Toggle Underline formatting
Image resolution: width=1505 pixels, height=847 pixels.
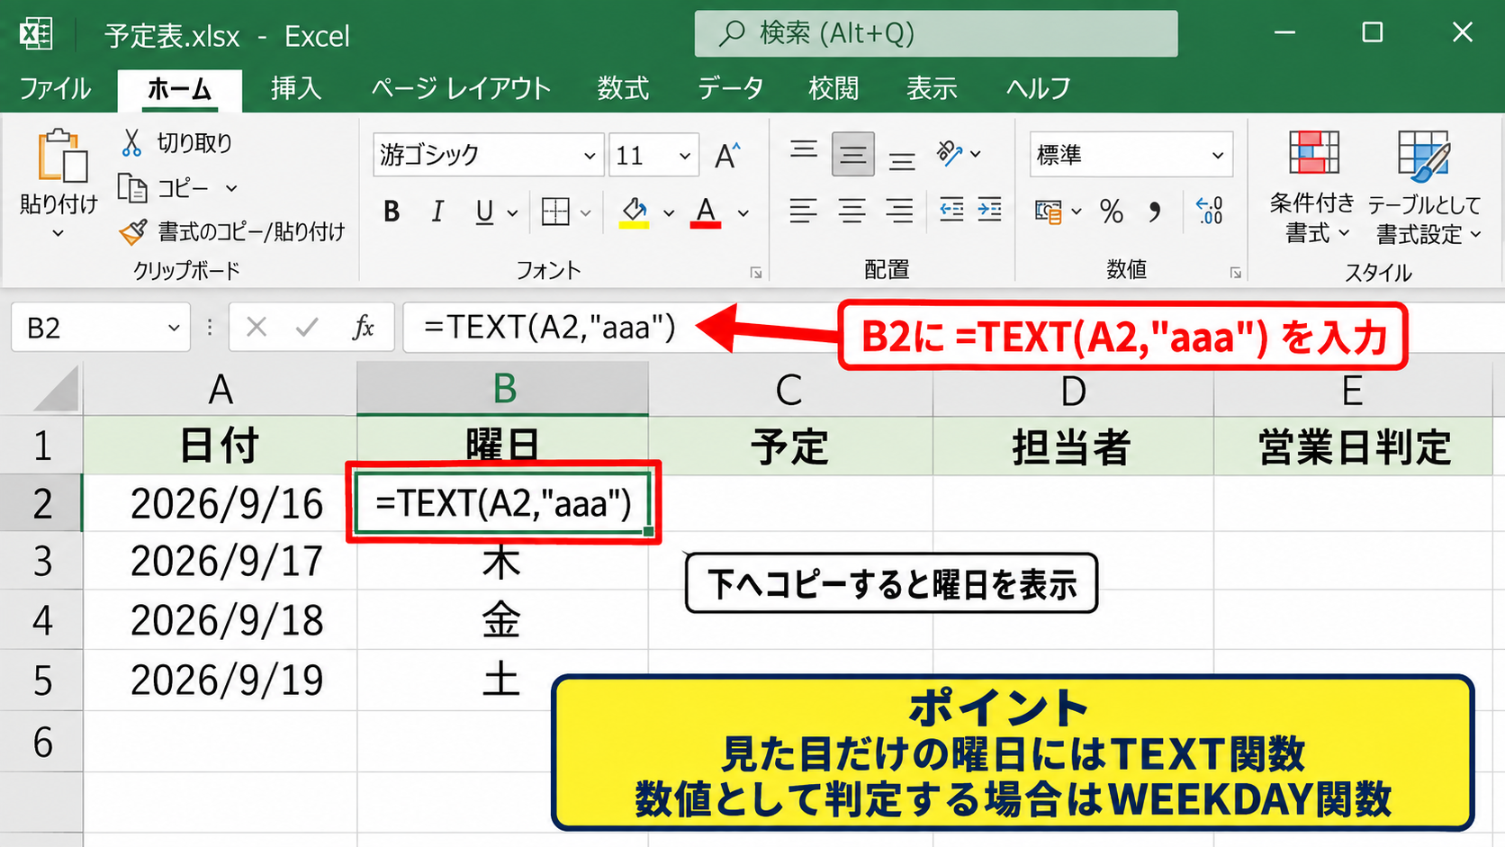[x=484, y=212]
